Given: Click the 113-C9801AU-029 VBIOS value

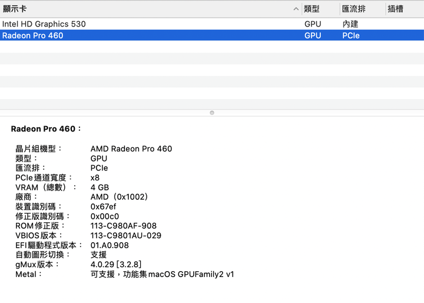Looking at the screenshot, I should 126,236.
